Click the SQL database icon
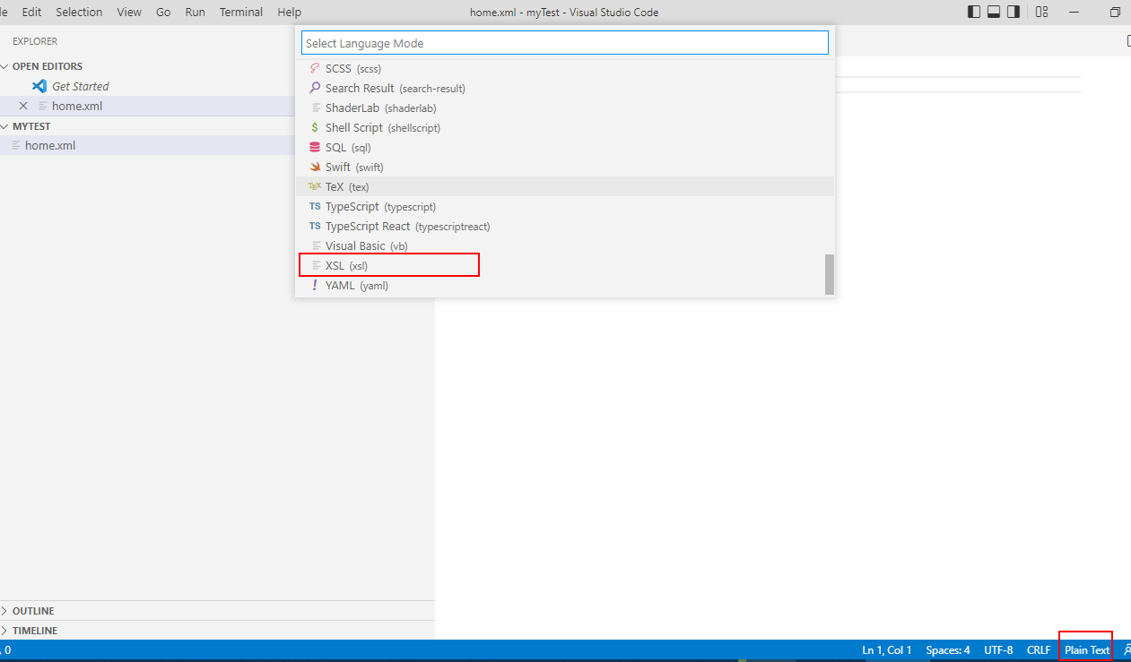1131x662 pixels. 315,147
